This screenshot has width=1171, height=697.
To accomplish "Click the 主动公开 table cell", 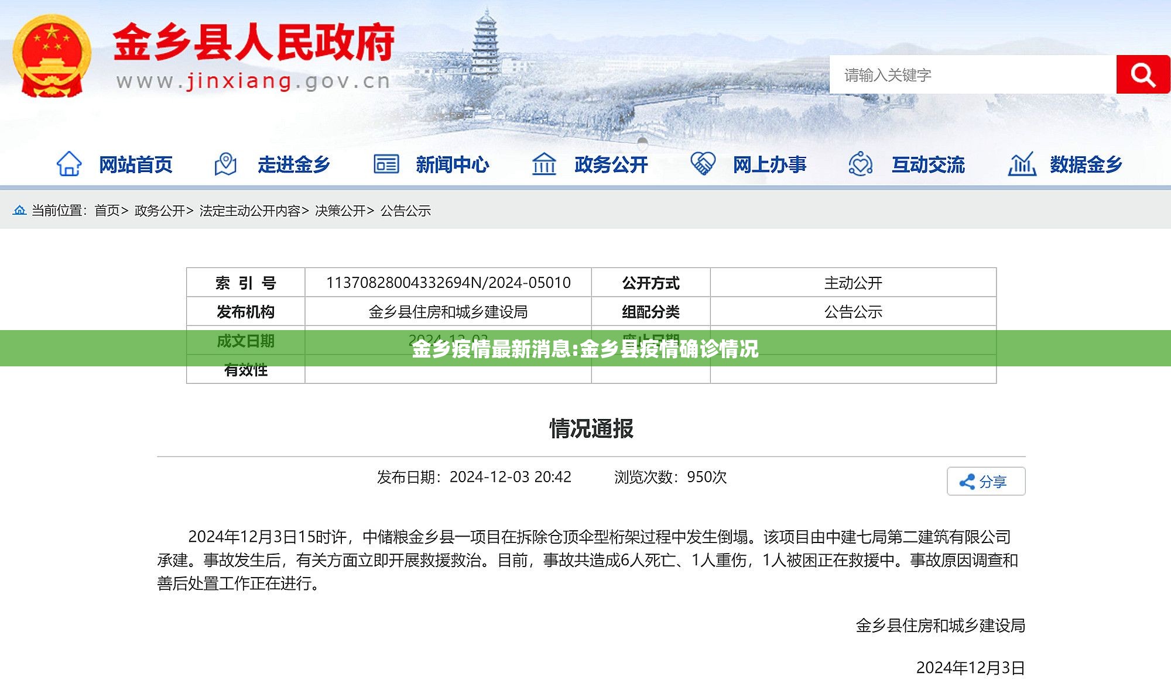I will coord(853,283).
